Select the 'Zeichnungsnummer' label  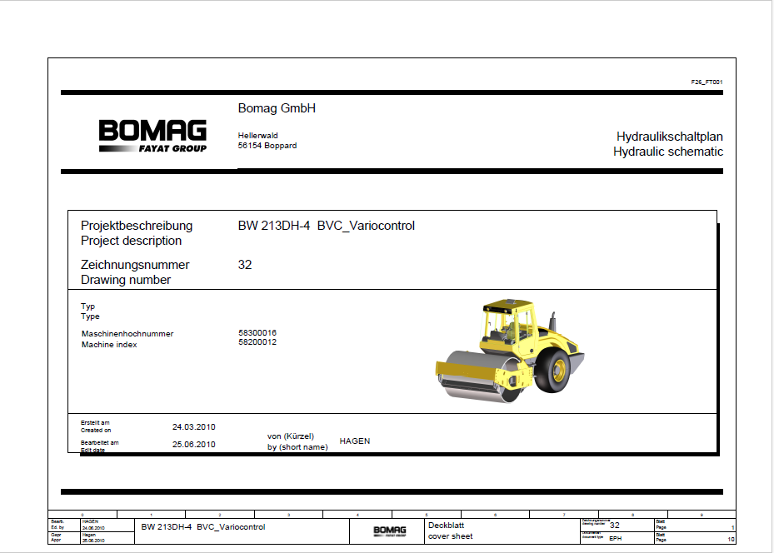coord(135,265)
